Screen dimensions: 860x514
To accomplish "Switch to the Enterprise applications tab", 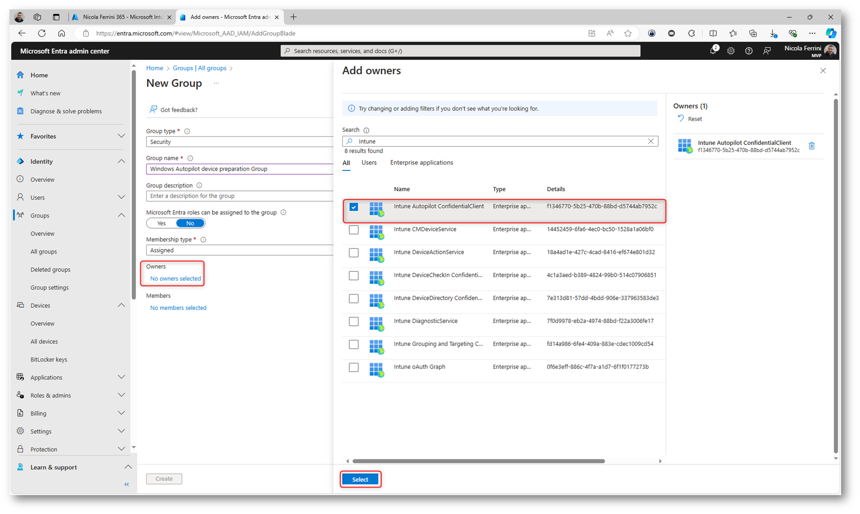I will coord(421,163).
